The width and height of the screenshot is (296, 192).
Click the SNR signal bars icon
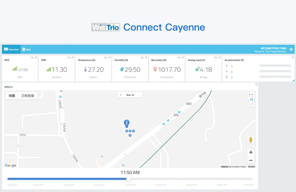click(x=49, y=69)
